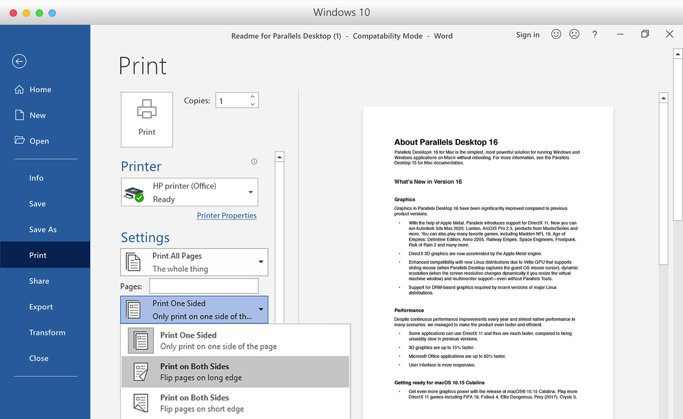
Task: Close the Word window with X
Action: pyautogui.click(x=669, y=34)
